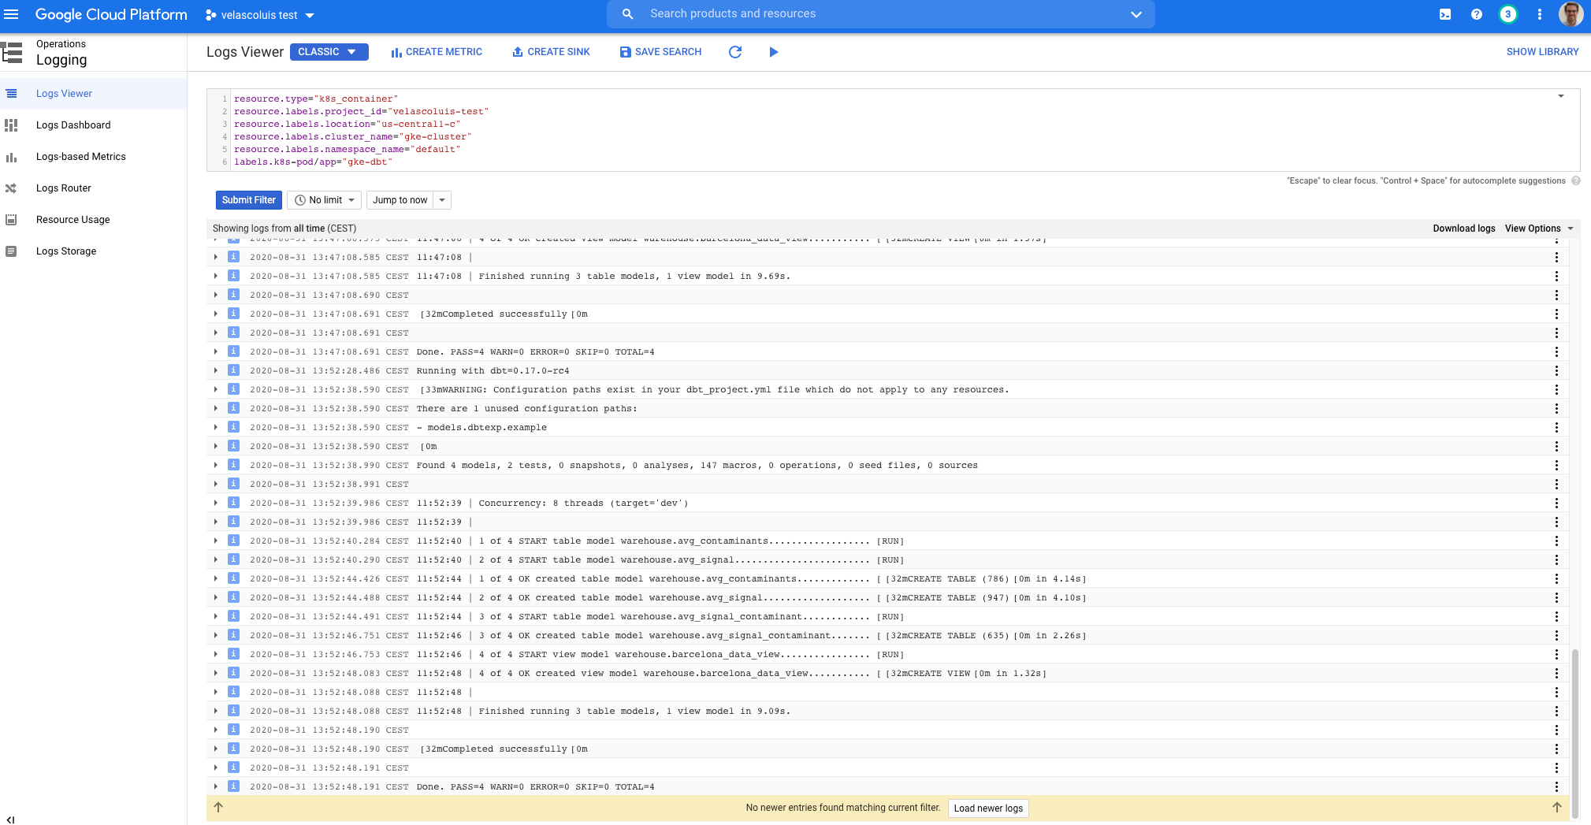The height and width of the screenshot is (825, 1591).
Task: Expand the '1 of 4 START table model' entry
Action: 216,541
